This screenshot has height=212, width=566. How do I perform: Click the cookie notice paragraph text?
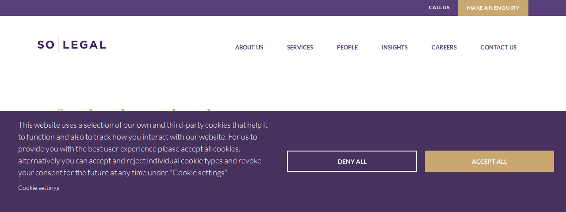141,149
